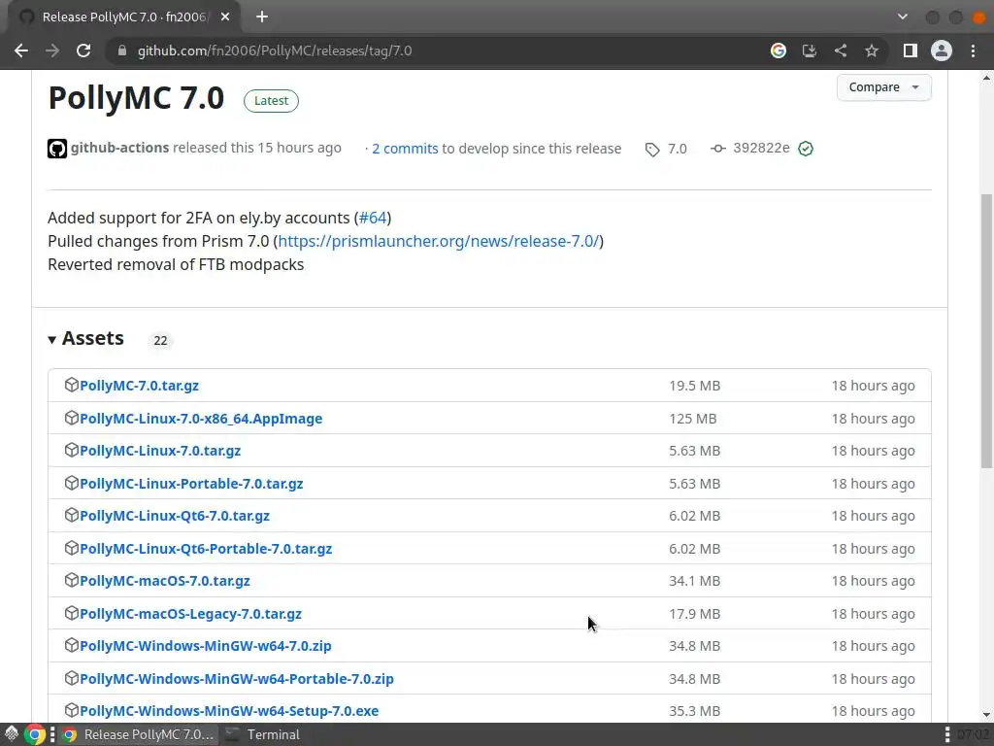
Task: Download PollyMC-macOS-7.0.tar.gz
Action: (165, 581)
